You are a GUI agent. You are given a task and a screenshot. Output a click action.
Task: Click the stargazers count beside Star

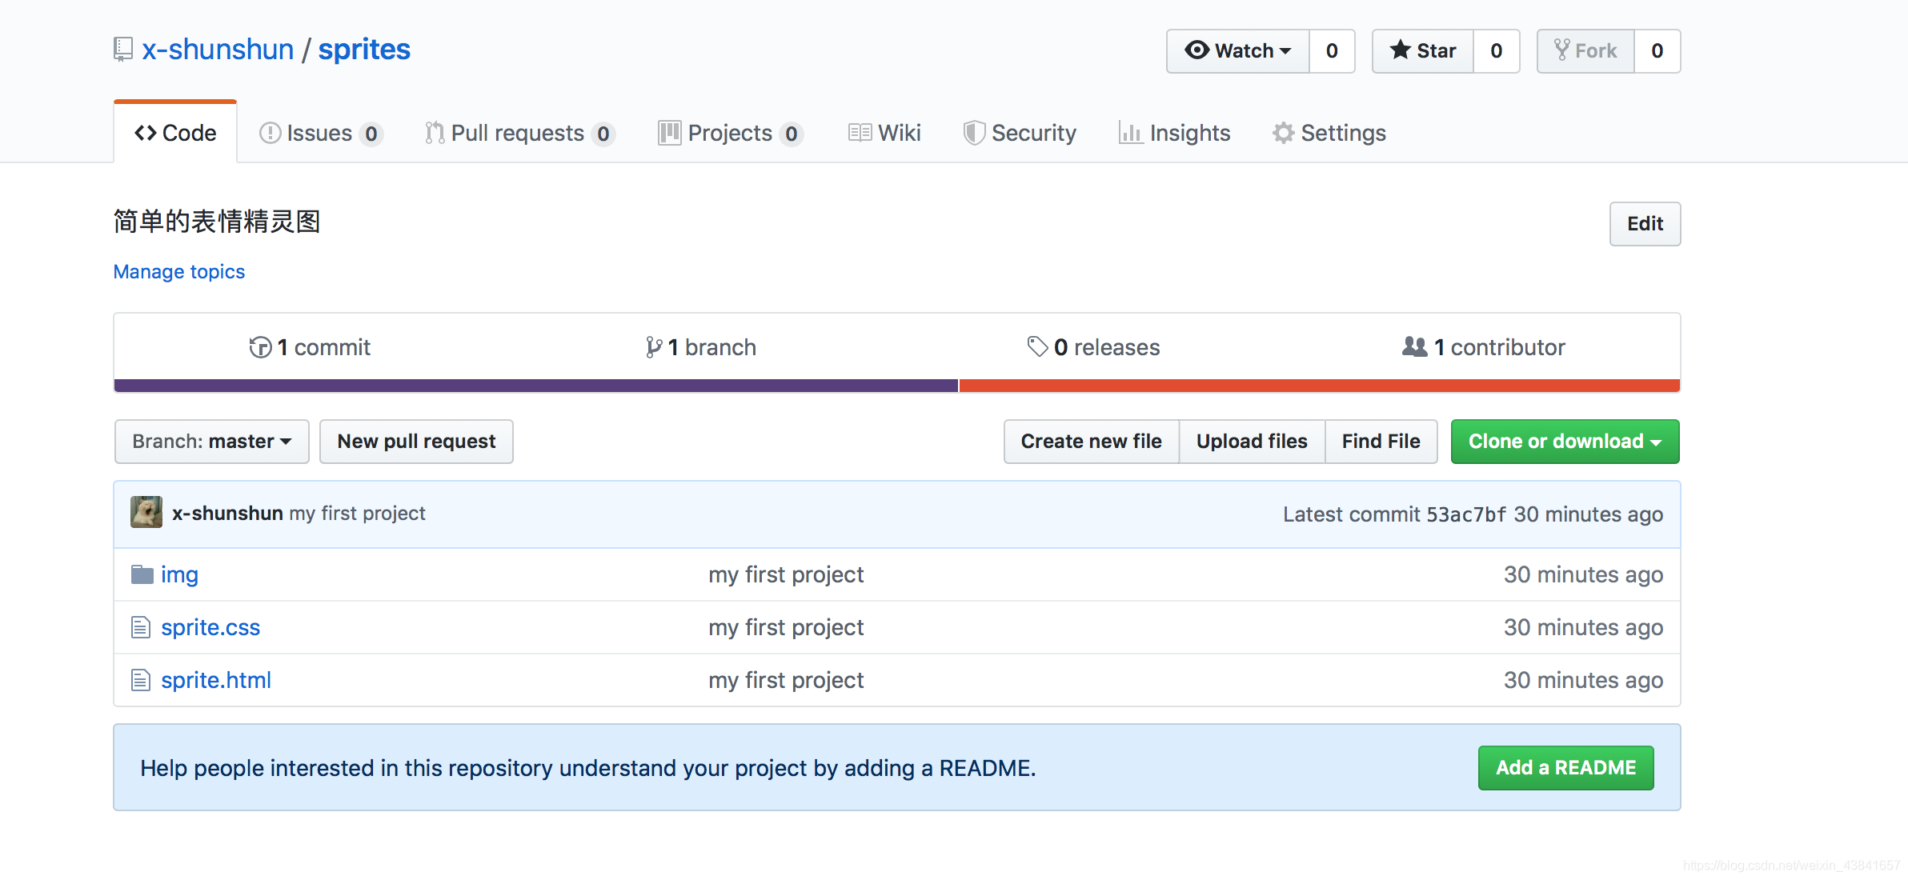1496,51
